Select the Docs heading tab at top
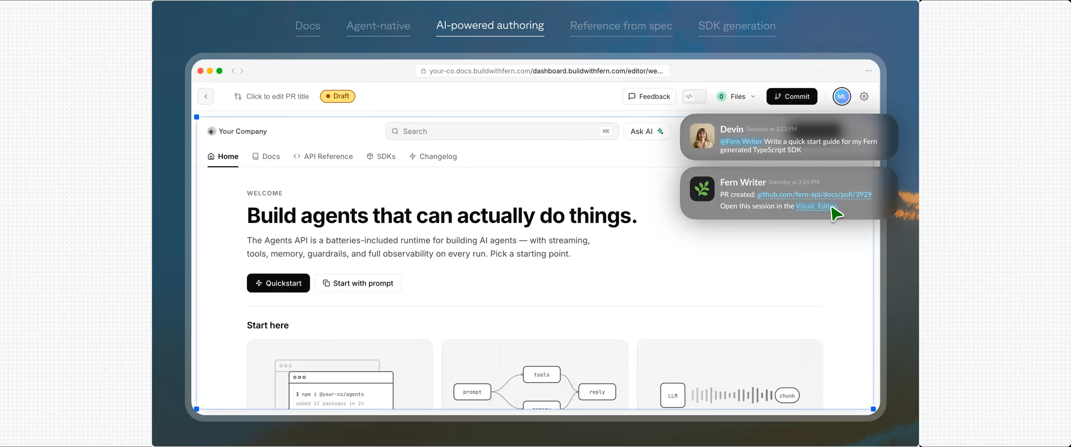Image resolution: width=1071 pixels, height=447 pixels. coord(308,26)
